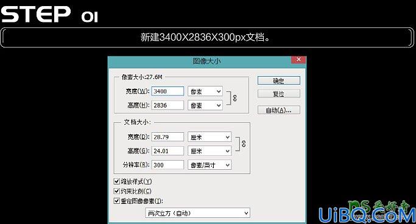Click the pixel size constrain chain-link icon

pyautogui.click(x=234, y=98)
